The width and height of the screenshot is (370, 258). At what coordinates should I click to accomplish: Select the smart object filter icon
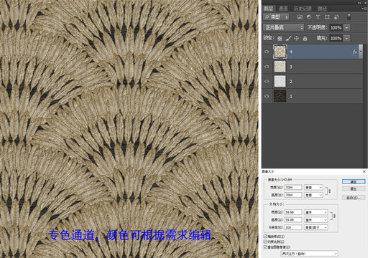[x=336, y=17]
